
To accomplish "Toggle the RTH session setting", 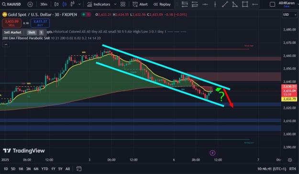I will pyautogui.click(x=292, y=169).
